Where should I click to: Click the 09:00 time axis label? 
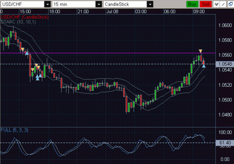(199, 12)
